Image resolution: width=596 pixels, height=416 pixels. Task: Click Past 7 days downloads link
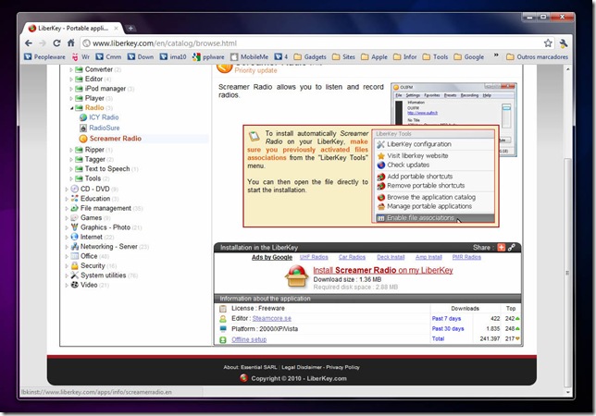pyautogui.click(x=446, y=318)
